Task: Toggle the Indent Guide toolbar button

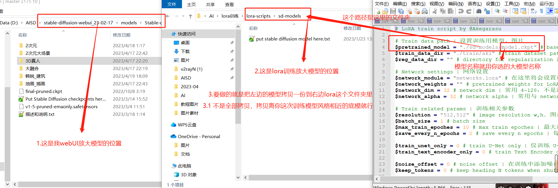Action: point(550,11)
